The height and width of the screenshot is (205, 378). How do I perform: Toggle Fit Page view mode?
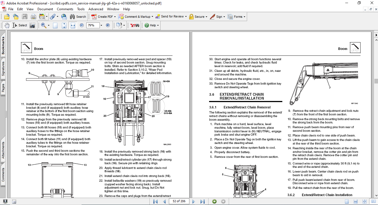pyautogui.click(x=64, y=25)
